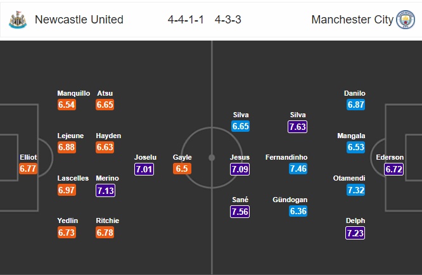Select Merino's 7.13 rating badge
This screenshot has width=422, height=275.
tap(106, 190)
